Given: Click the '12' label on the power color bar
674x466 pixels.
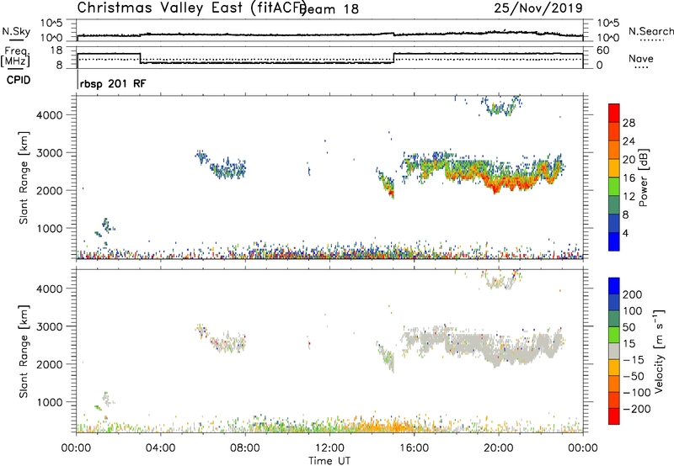Looking at the screenshot, I should (629, 197).
